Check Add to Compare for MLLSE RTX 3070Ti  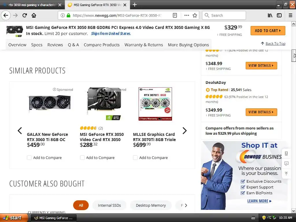[x=135, y=158]
